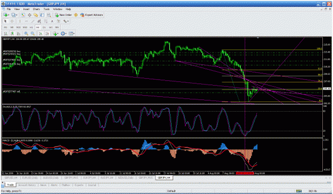Toggle Candlesticks chart display mode
The image size is (333, 194).
[x=12, y=33]
